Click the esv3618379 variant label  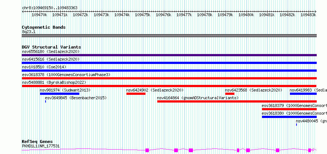click(294, 105)
